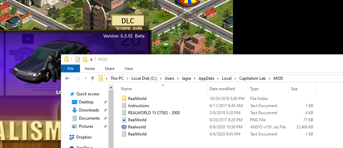Click the folder icon in the address bar
The height and width of the screenshot is (148, 343).
tap(101, 78)
